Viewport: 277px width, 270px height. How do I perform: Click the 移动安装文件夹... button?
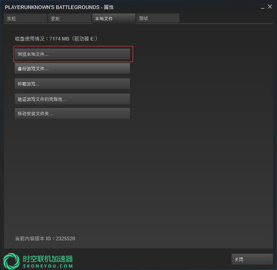[x=72, y=113]
